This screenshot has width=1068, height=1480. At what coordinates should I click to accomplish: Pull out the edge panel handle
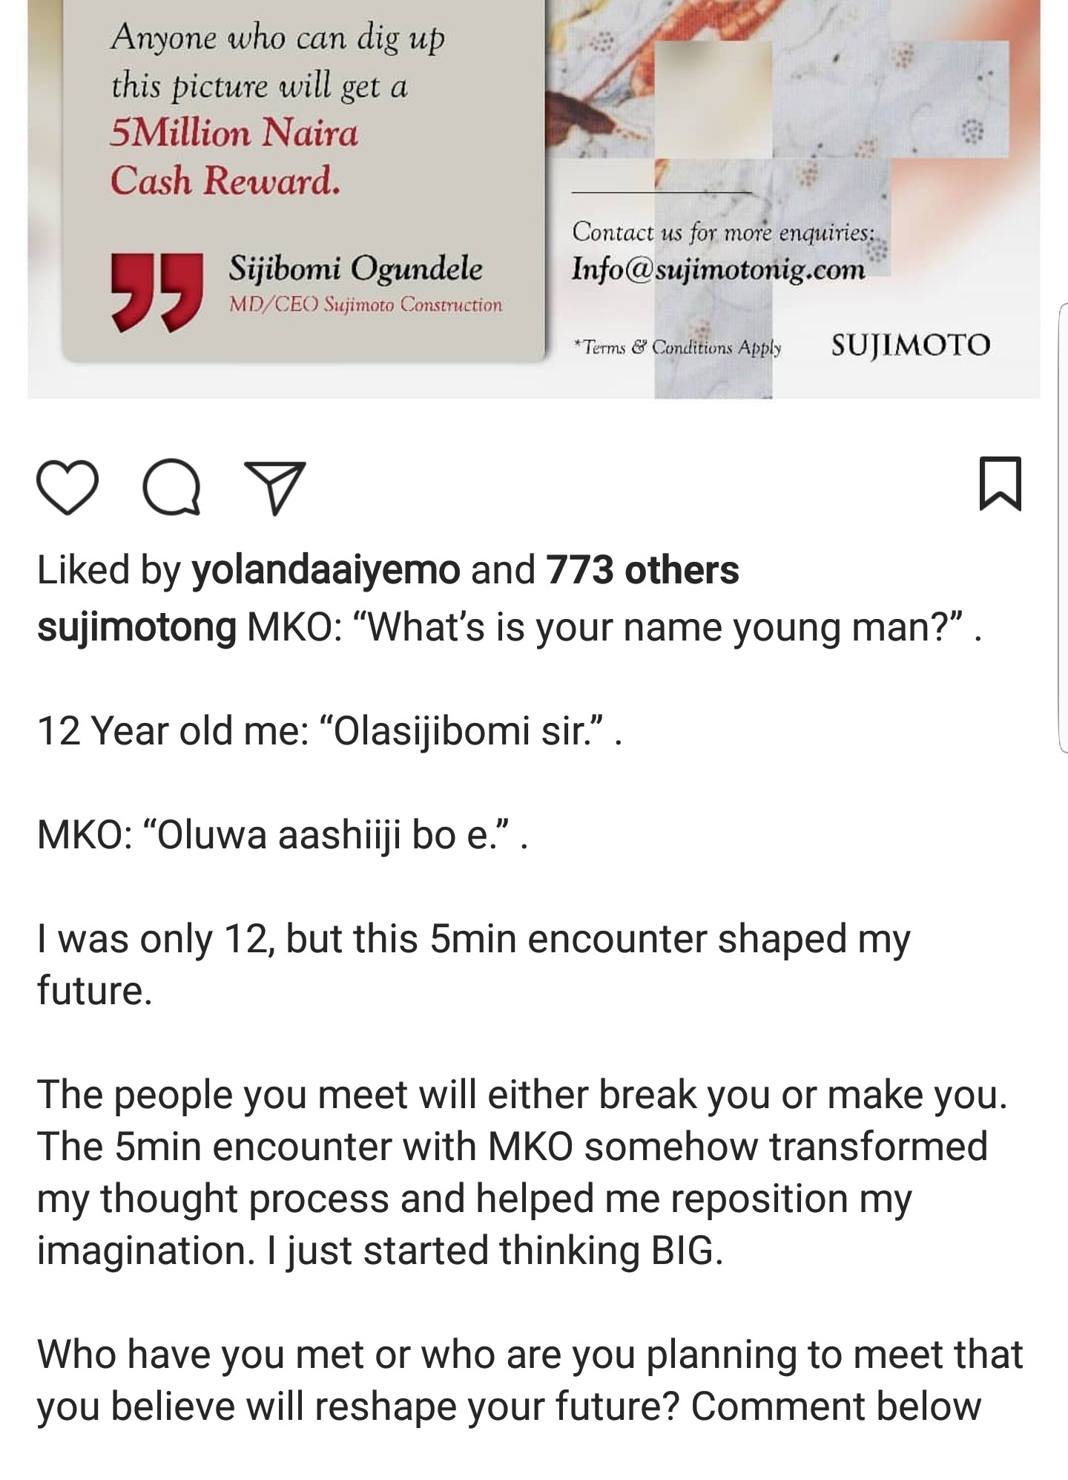(x=1062, y=527)
